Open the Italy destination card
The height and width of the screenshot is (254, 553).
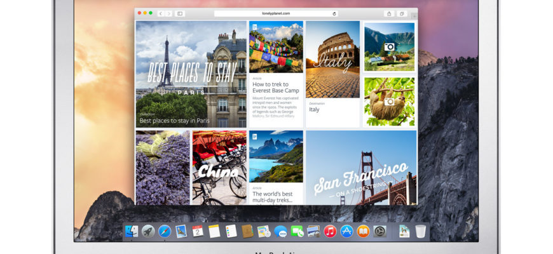point(332,73)
